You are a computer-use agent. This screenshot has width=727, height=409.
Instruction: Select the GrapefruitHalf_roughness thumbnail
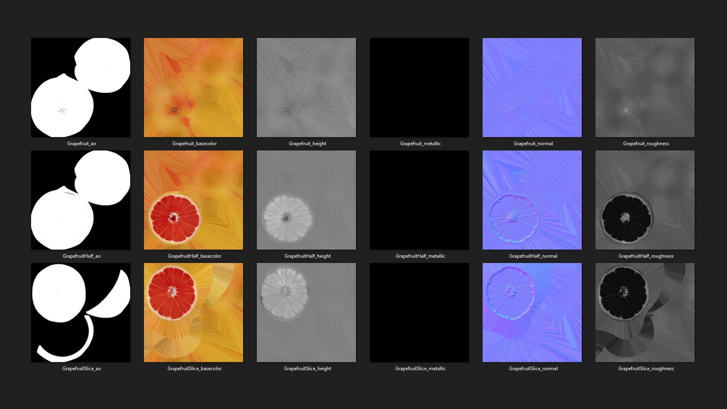pyautogui.click(x=645, y=200)
